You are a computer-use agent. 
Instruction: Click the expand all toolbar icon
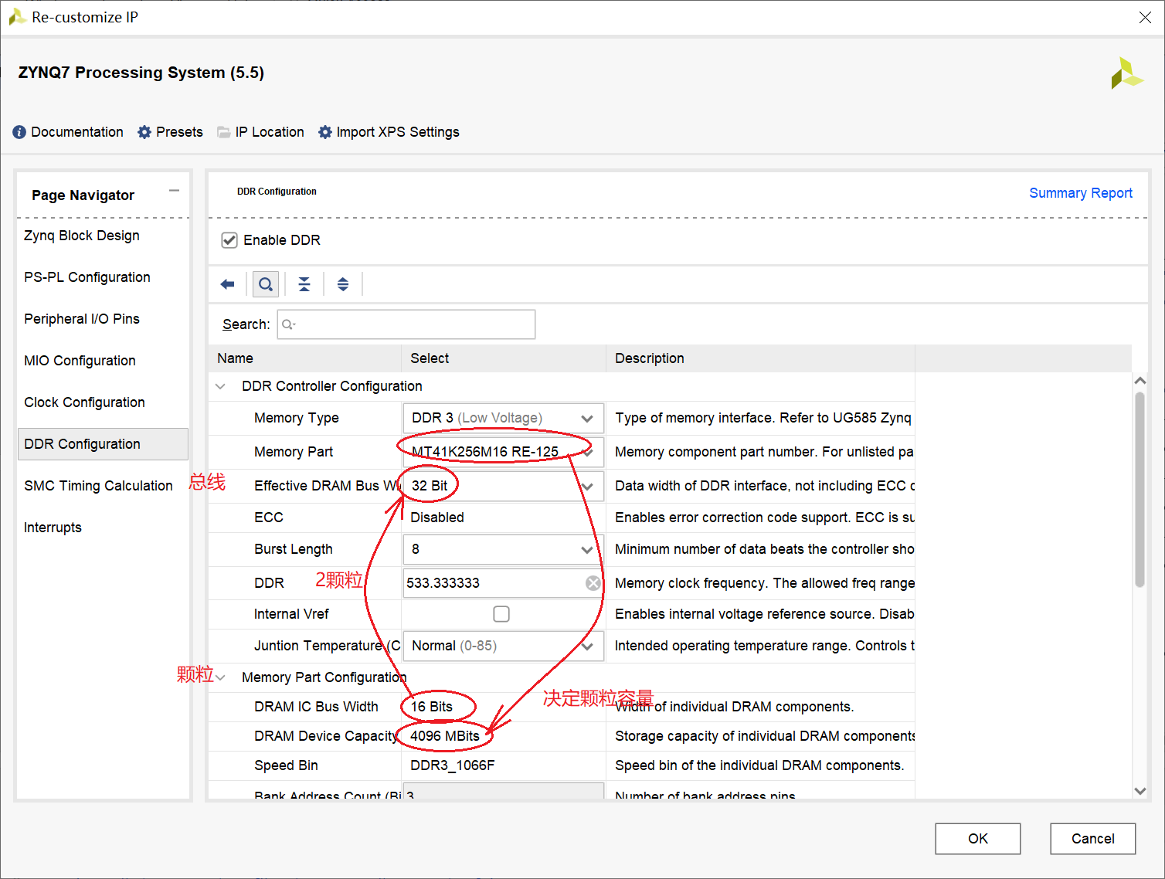coord(343,284)
